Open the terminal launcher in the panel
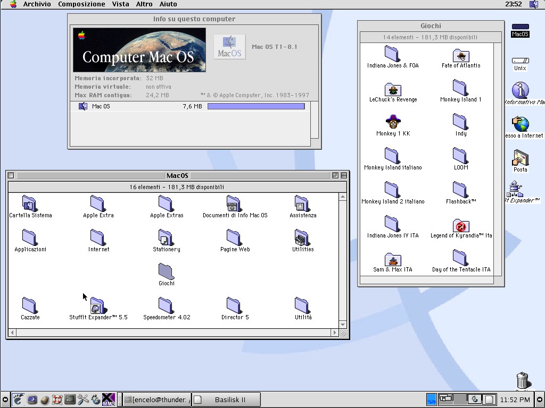This screenshot has height=408, width=545. [70, 399]
